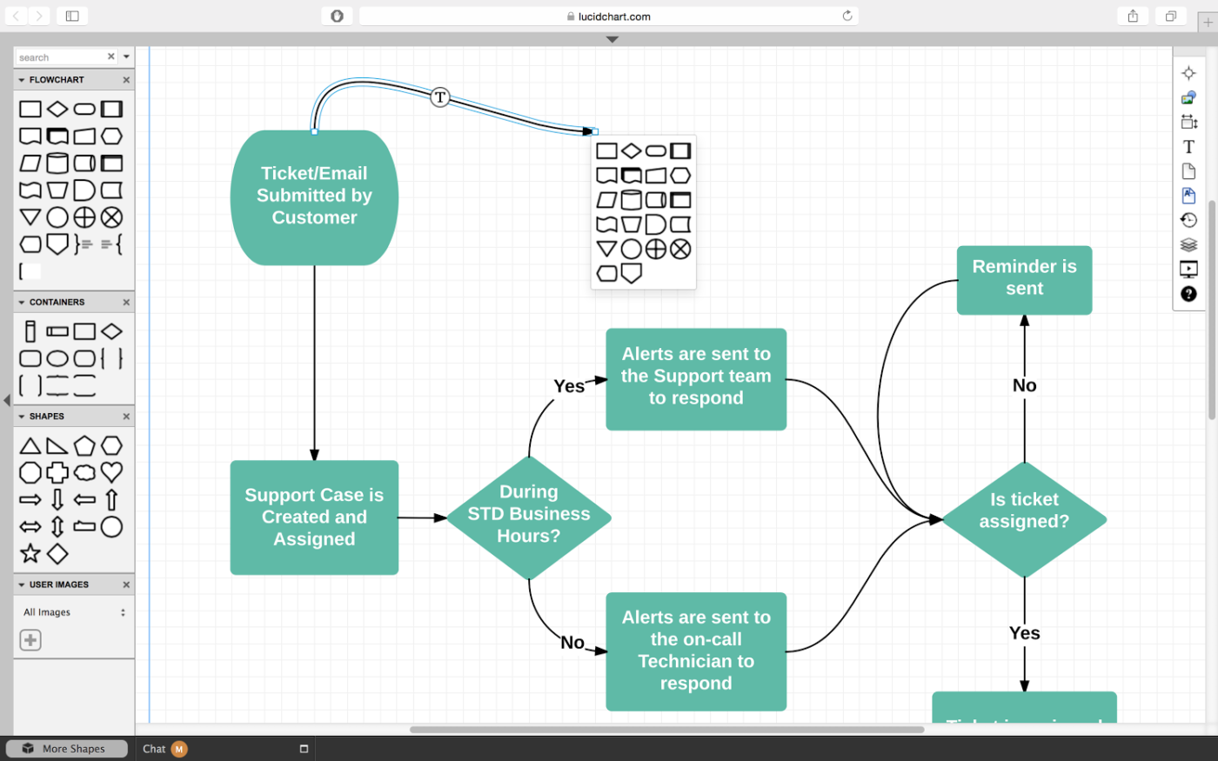Close the FLOWCHART shape library
This screenshot has width=1218, height=761.
point(126,80)
